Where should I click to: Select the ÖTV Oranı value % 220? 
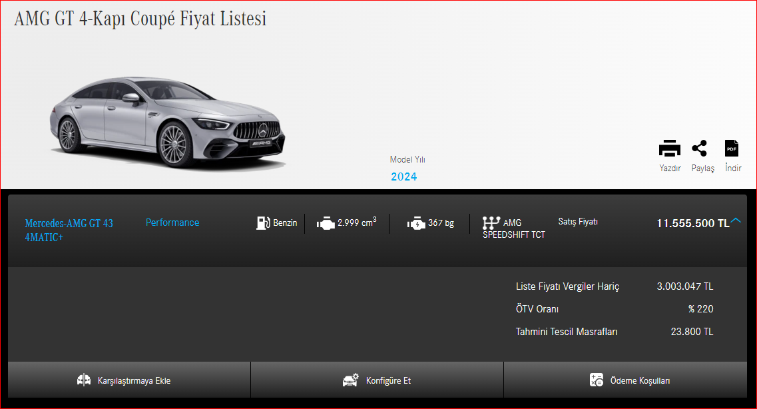(x=700, y=309)
